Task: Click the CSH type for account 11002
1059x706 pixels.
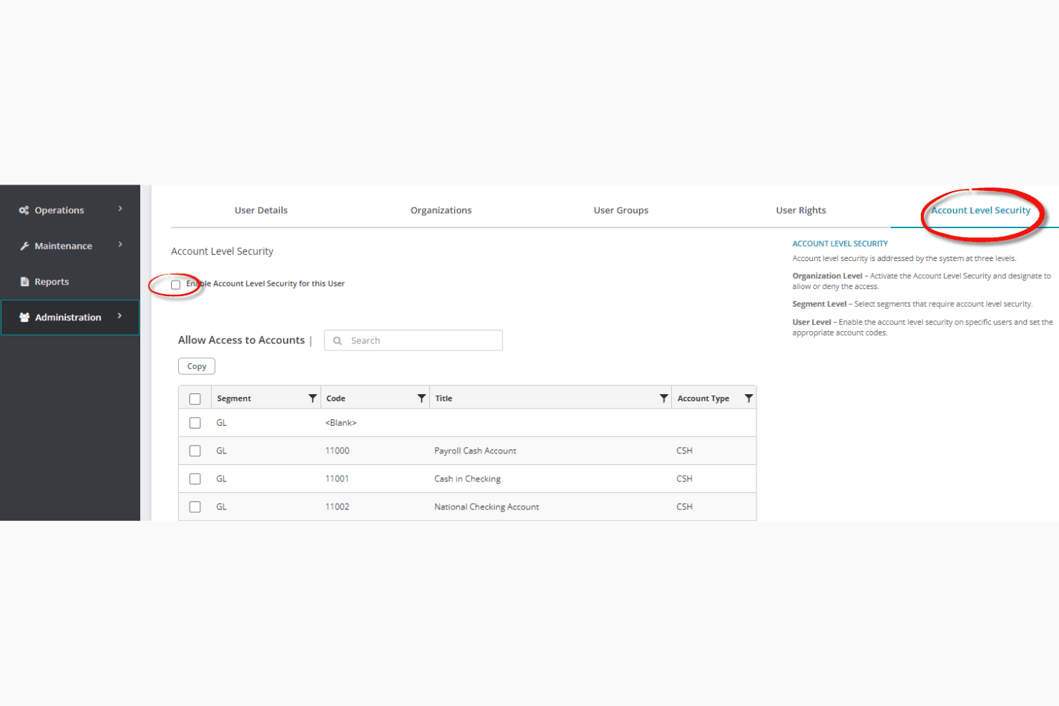Action: tap(684, 506)
